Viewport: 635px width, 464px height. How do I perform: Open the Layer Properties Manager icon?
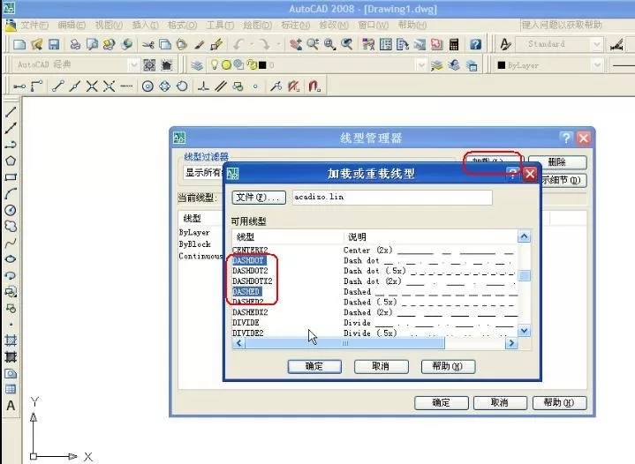197,65
